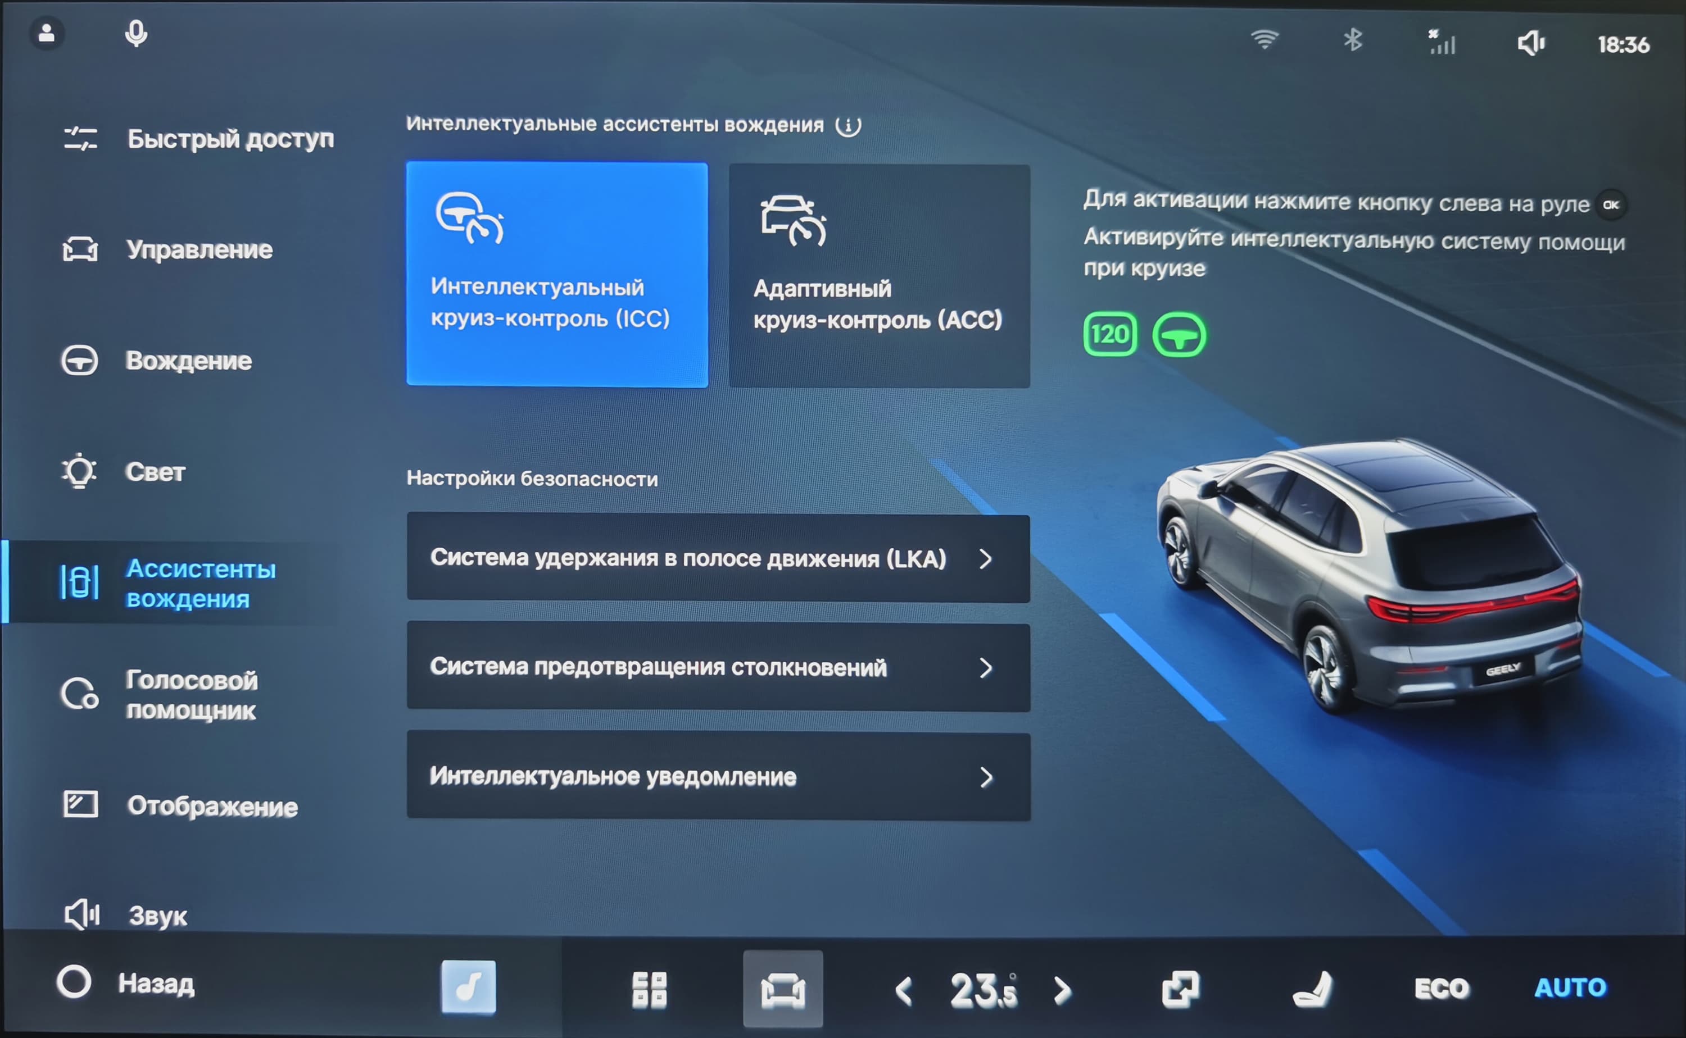Open the user profile icon

(x=47, y=33)
